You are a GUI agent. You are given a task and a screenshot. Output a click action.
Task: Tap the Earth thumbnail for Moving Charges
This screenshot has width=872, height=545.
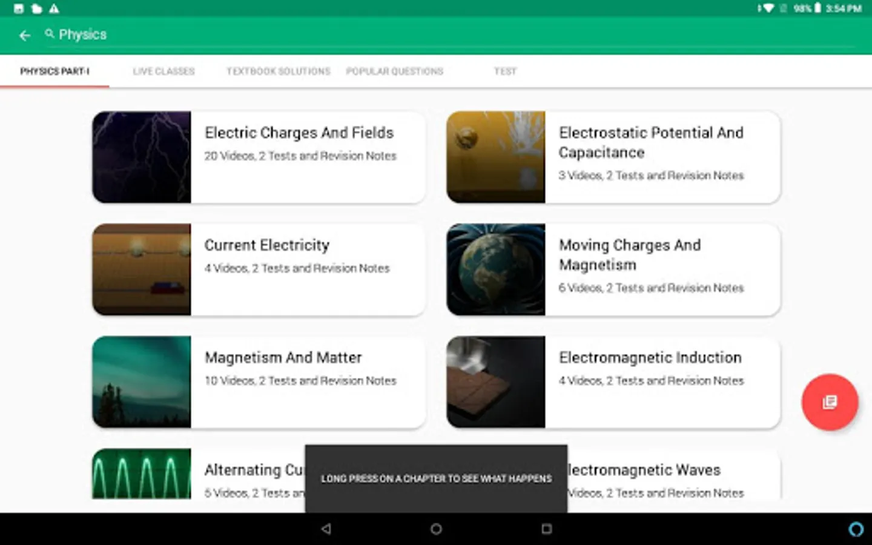496,269
